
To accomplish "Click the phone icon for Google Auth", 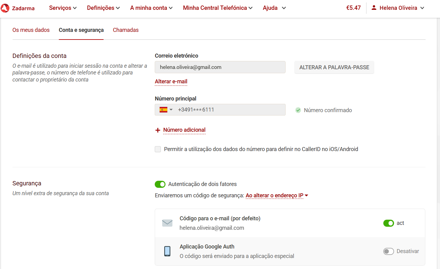I will [167, 251].
